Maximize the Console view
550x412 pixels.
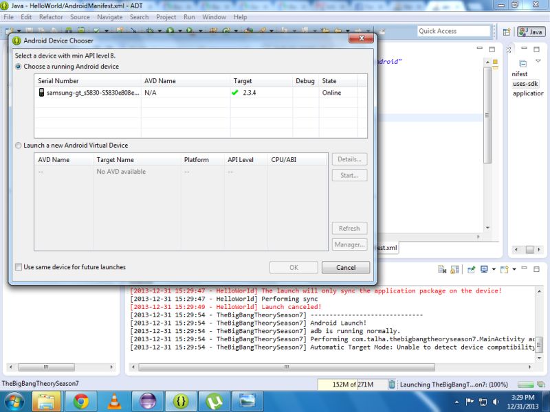537,268
